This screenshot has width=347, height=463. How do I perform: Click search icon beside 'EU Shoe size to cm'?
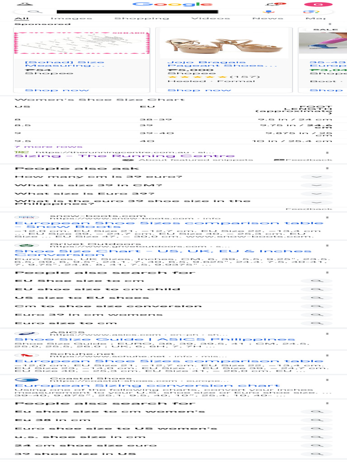pyautogui.click(x=317, y=281)
